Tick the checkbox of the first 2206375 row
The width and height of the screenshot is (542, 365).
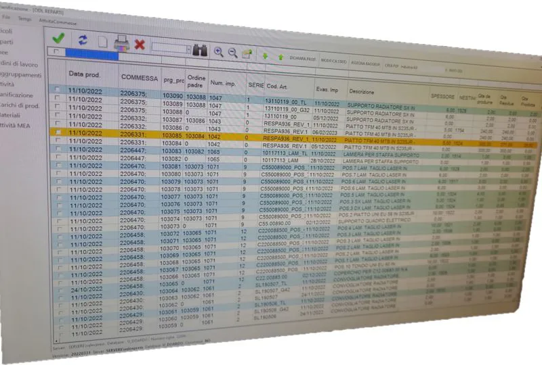(57, 90)
